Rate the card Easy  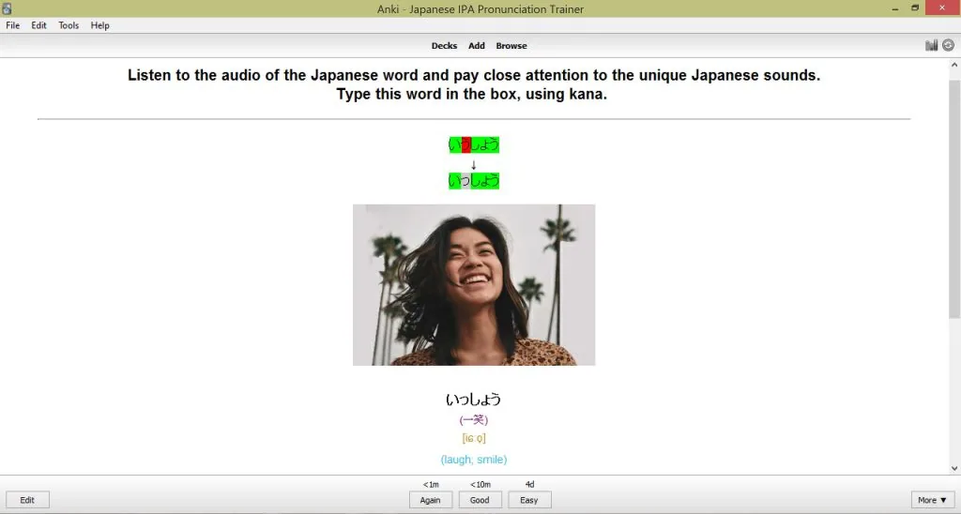tap(529, 500)
